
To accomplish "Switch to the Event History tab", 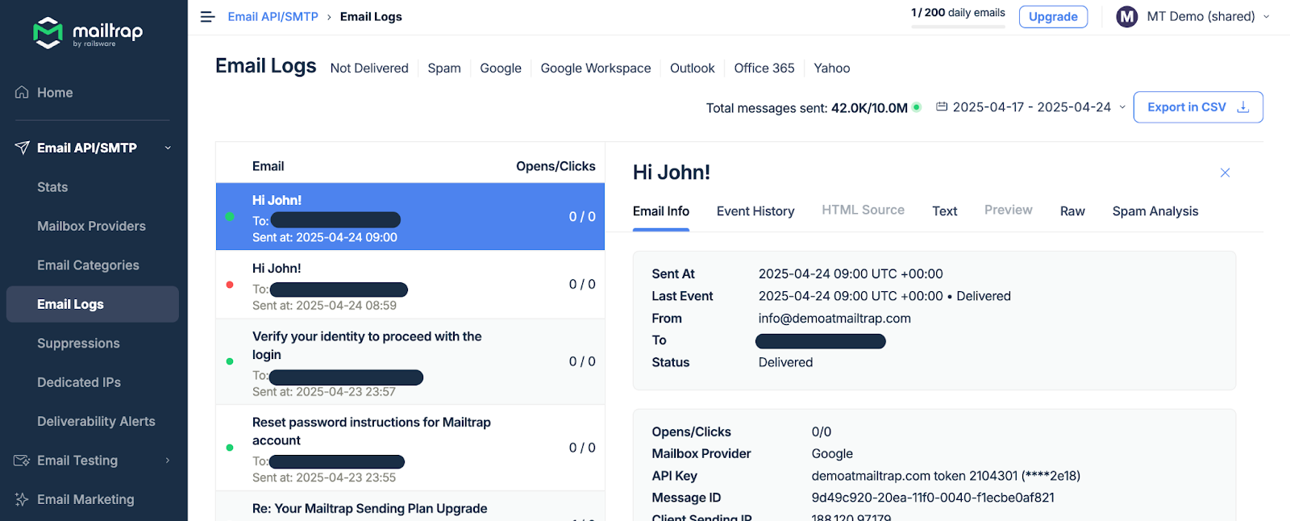I will click(755, 211).
